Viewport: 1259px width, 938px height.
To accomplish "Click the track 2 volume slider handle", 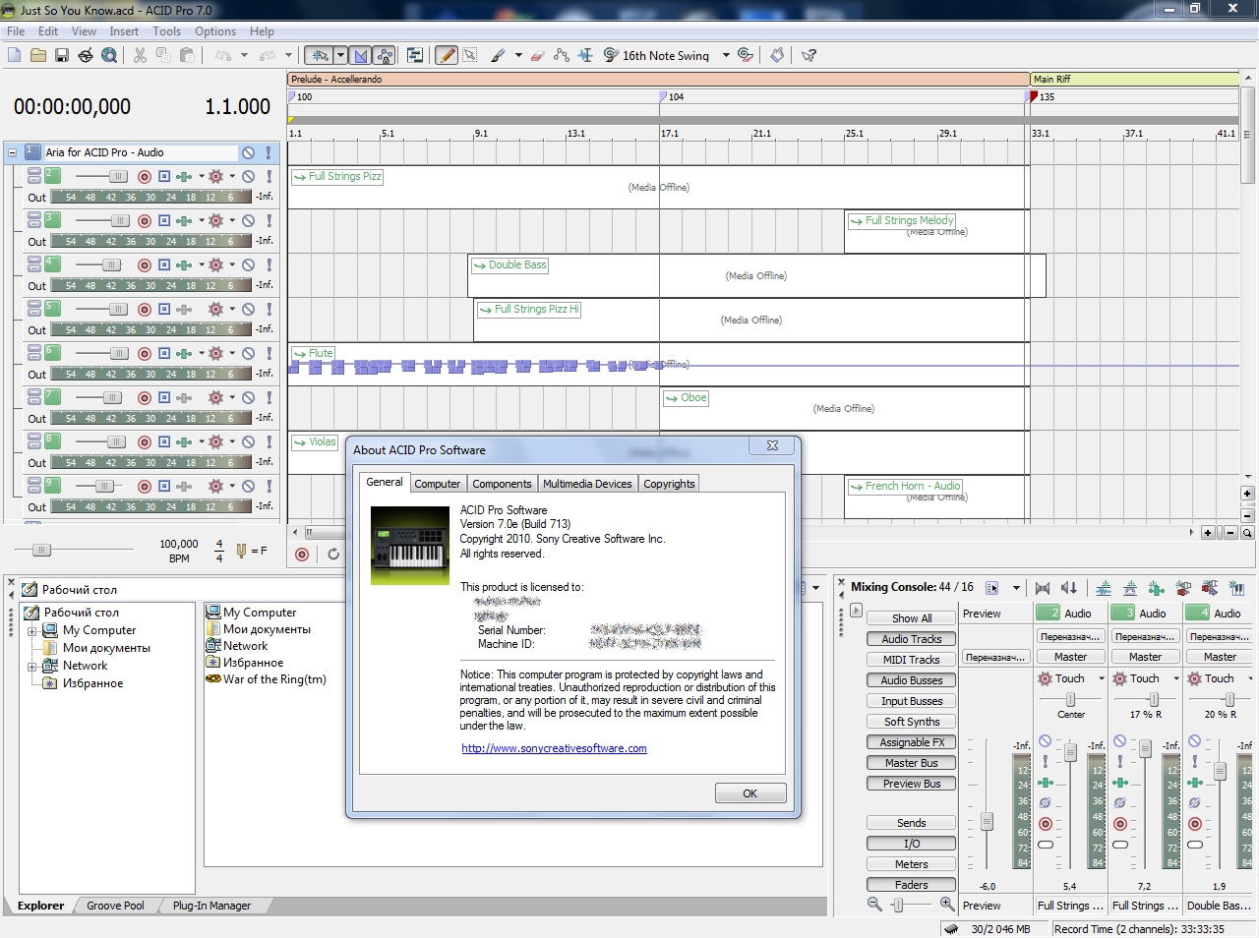I will coord(118,177).
